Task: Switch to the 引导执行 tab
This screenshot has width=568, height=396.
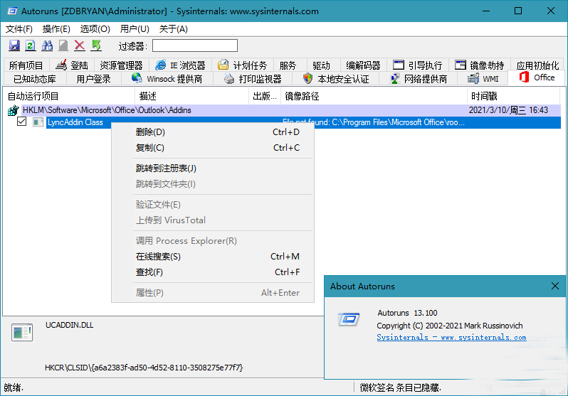Action: [418, 65]
